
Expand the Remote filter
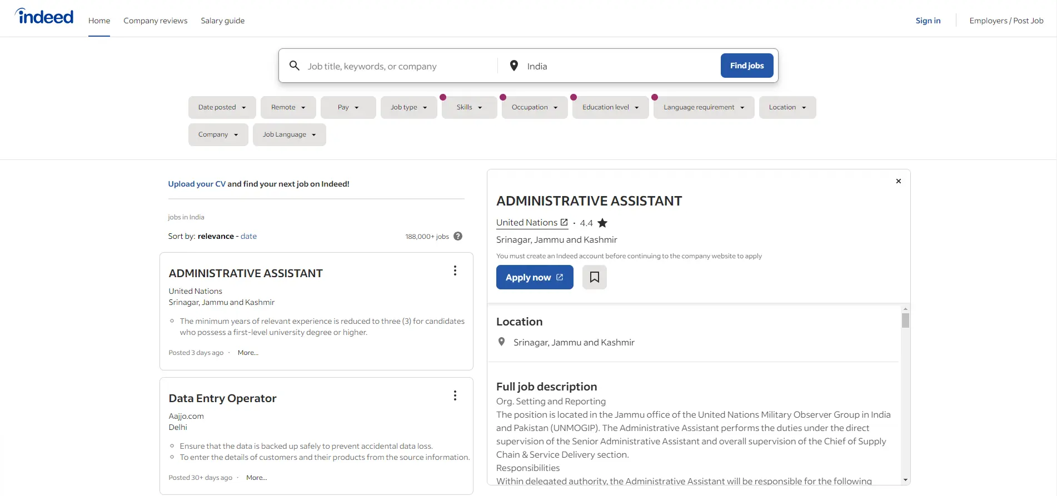(288, 107)
